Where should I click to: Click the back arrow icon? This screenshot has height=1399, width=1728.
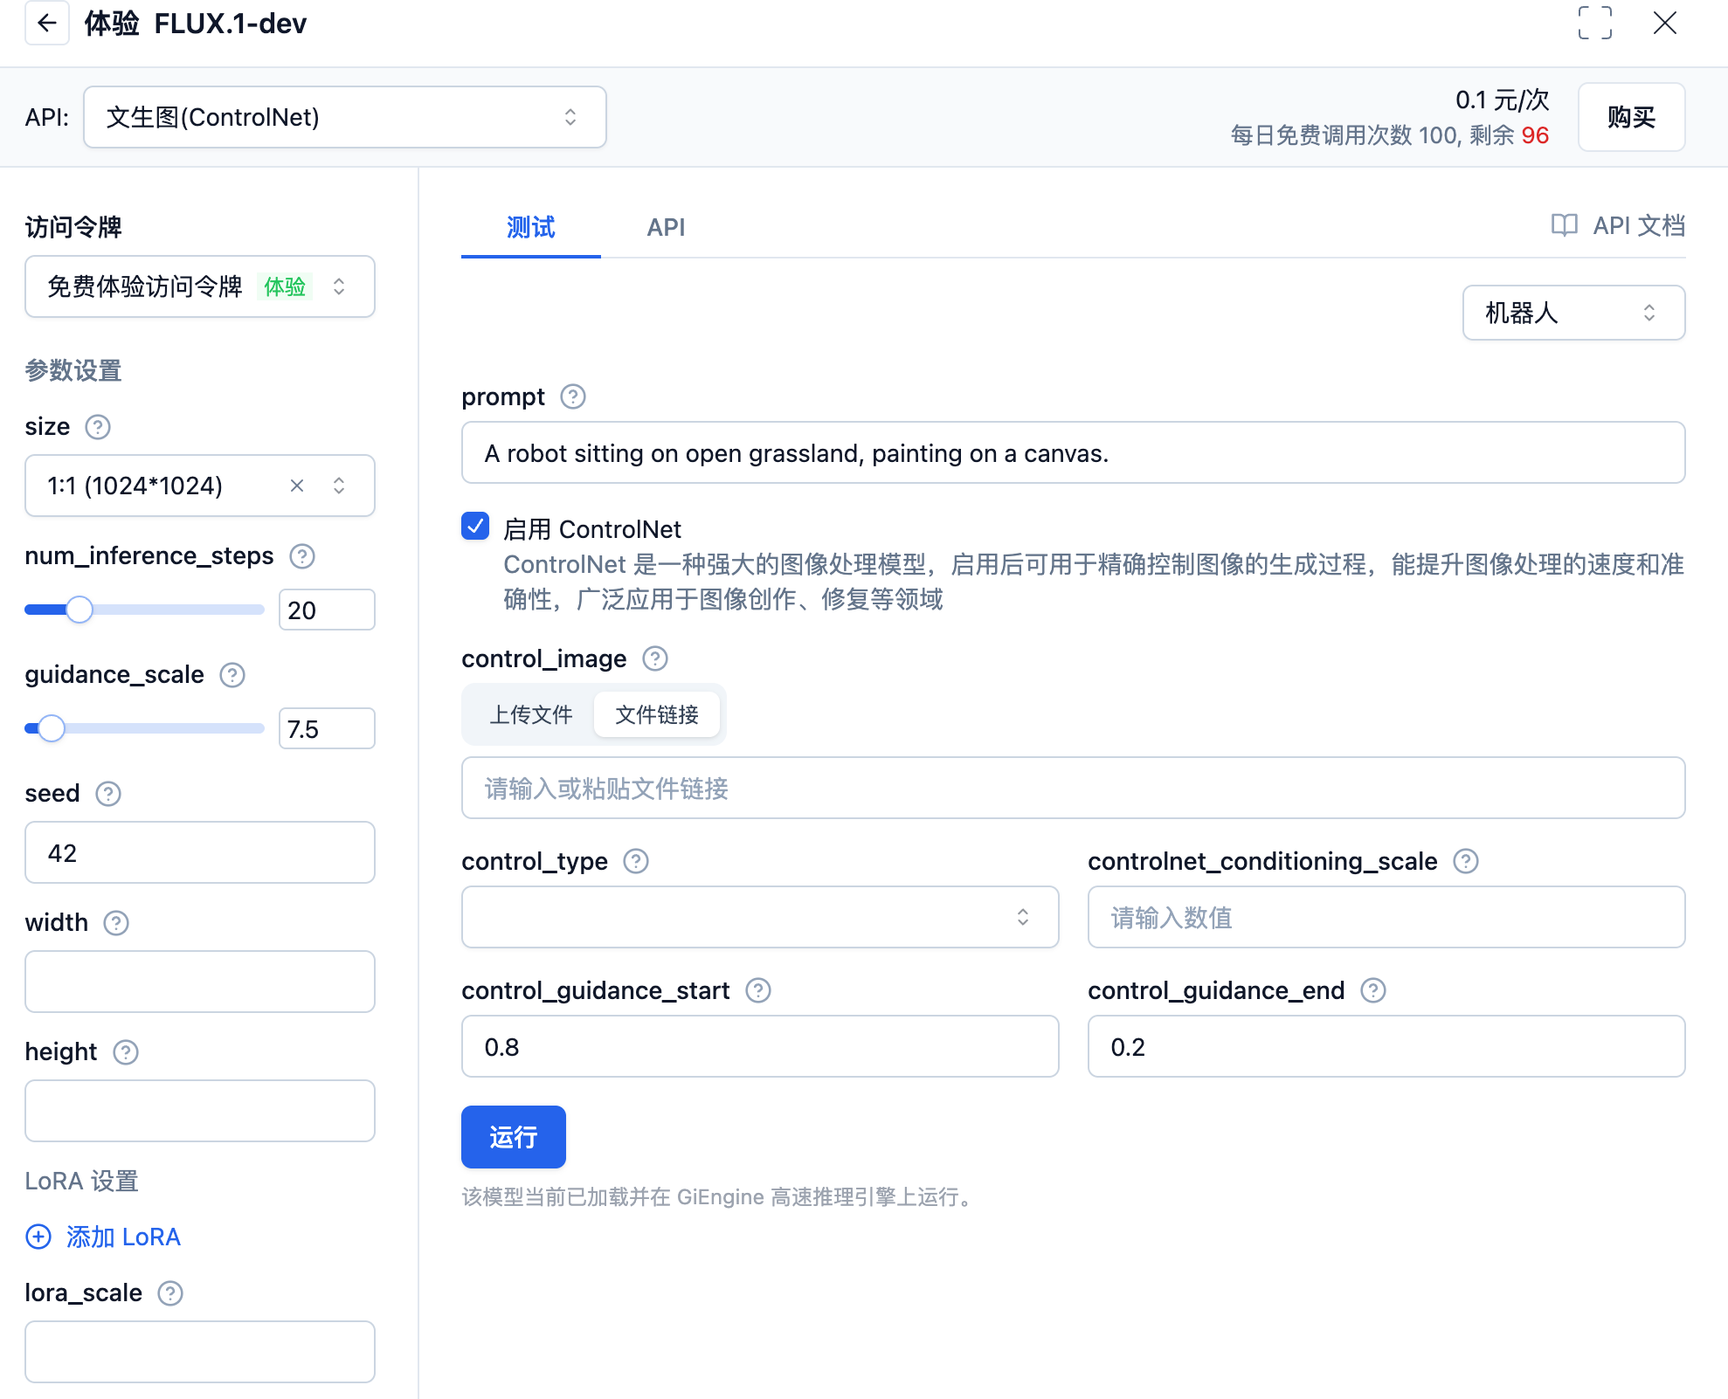(47, 23)
